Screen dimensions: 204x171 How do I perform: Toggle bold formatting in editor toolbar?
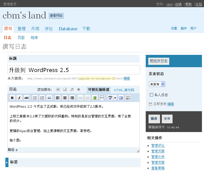[12, 98]
